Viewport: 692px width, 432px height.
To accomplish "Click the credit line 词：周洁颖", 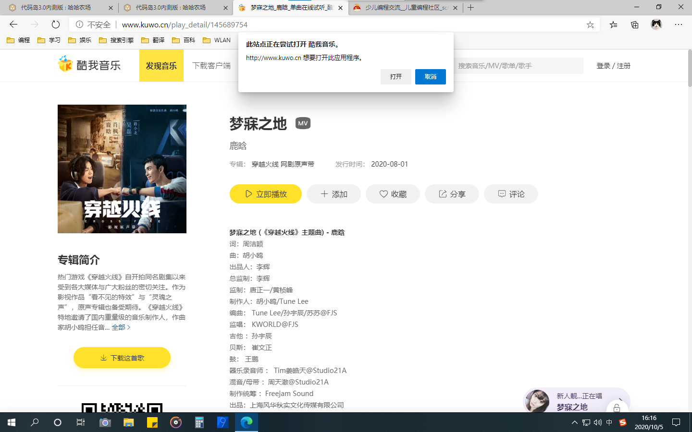I will pyautogui.click(x=246, y=244).
